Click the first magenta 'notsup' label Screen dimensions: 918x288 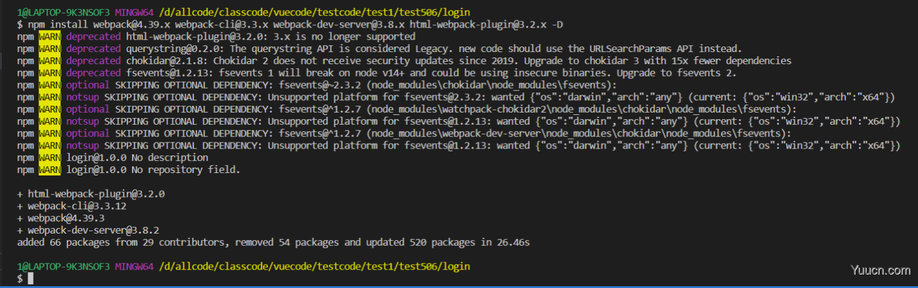(x=83, y=97)
